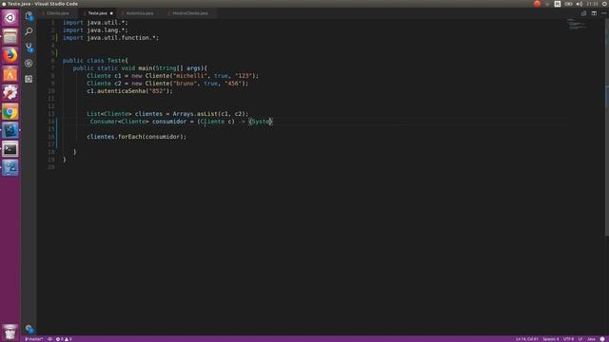
Task: Open Ubuntu Software from the launcher
Action: point(10,74)
